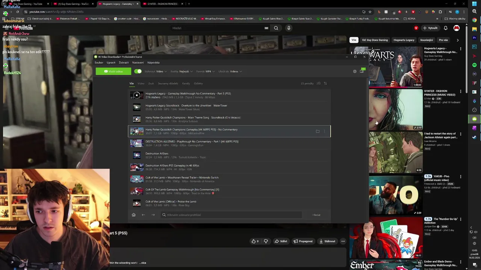Screen dimensions: 481x270
Task: Expand more YouTube filter chips arrow
Action: click(x=457, y=40)
